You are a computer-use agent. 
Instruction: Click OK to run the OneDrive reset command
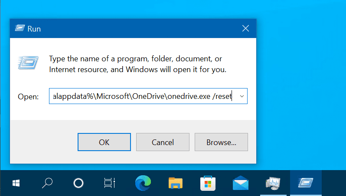[x=104, y=142]
